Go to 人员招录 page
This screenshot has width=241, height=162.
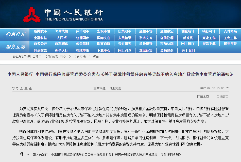coord(125,38)
